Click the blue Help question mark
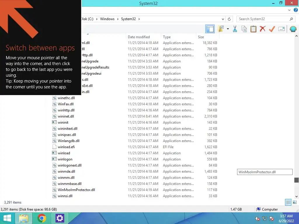This screenshot has width=299, height=224. (x=295, y=10)
